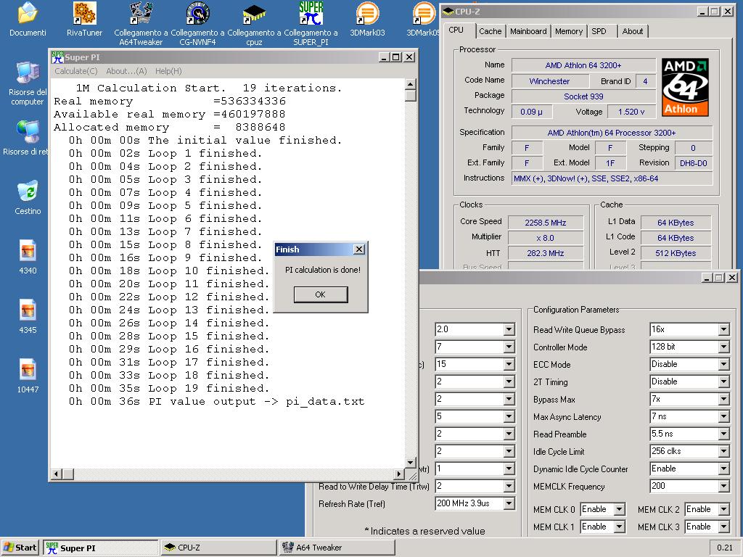Screen dimensions: 743x557
Task: Close the Finish dialog with X
Action: pyautogui.click(x=359, y=249)
